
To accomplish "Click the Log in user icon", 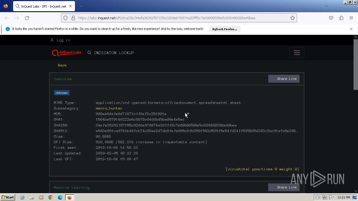I will click(x=52, y=40).
